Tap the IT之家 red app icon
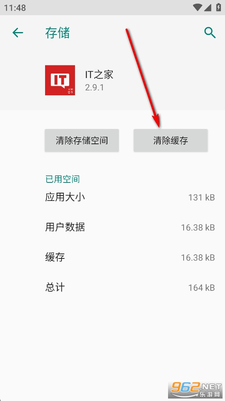 pos(60,80)
